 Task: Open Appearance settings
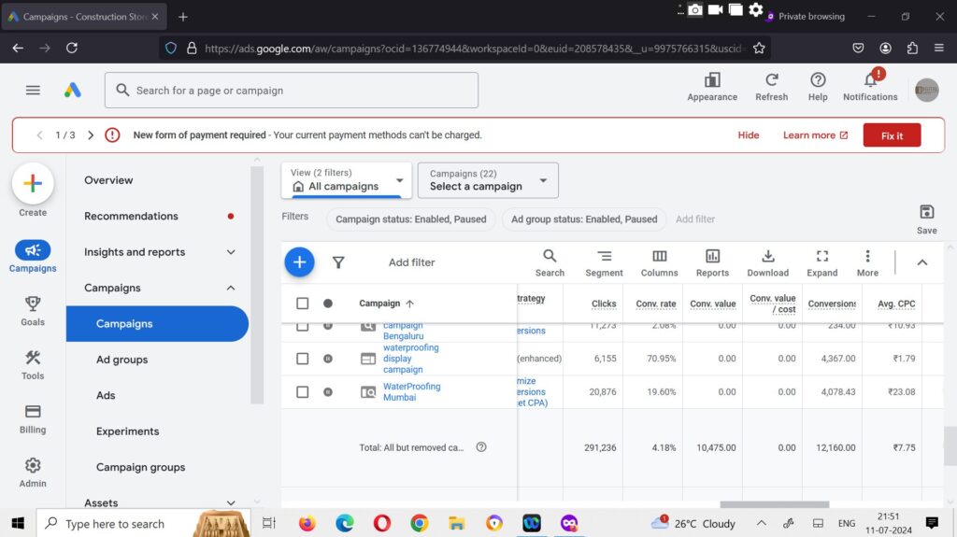click(711, 87)
